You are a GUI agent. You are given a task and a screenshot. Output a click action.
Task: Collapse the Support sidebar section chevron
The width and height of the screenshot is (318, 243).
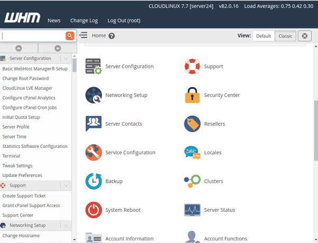[x=66, y=185]
